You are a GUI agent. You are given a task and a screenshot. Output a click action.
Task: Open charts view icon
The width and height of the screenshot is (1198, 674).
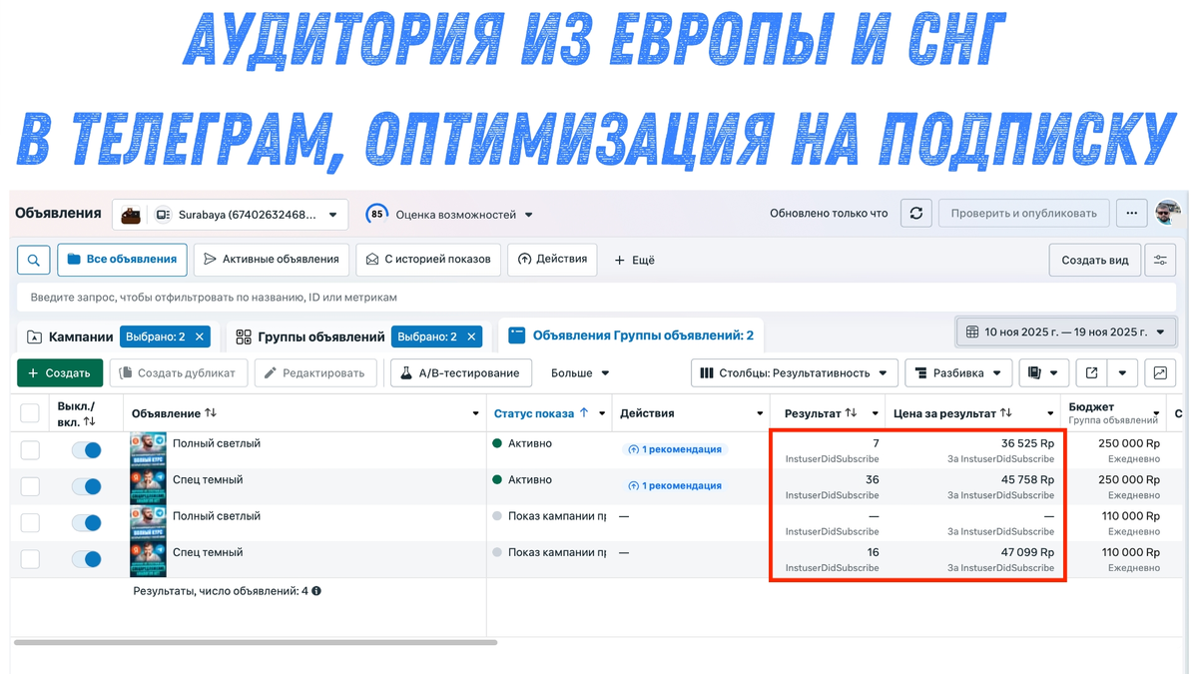[x=1160, y=373]
